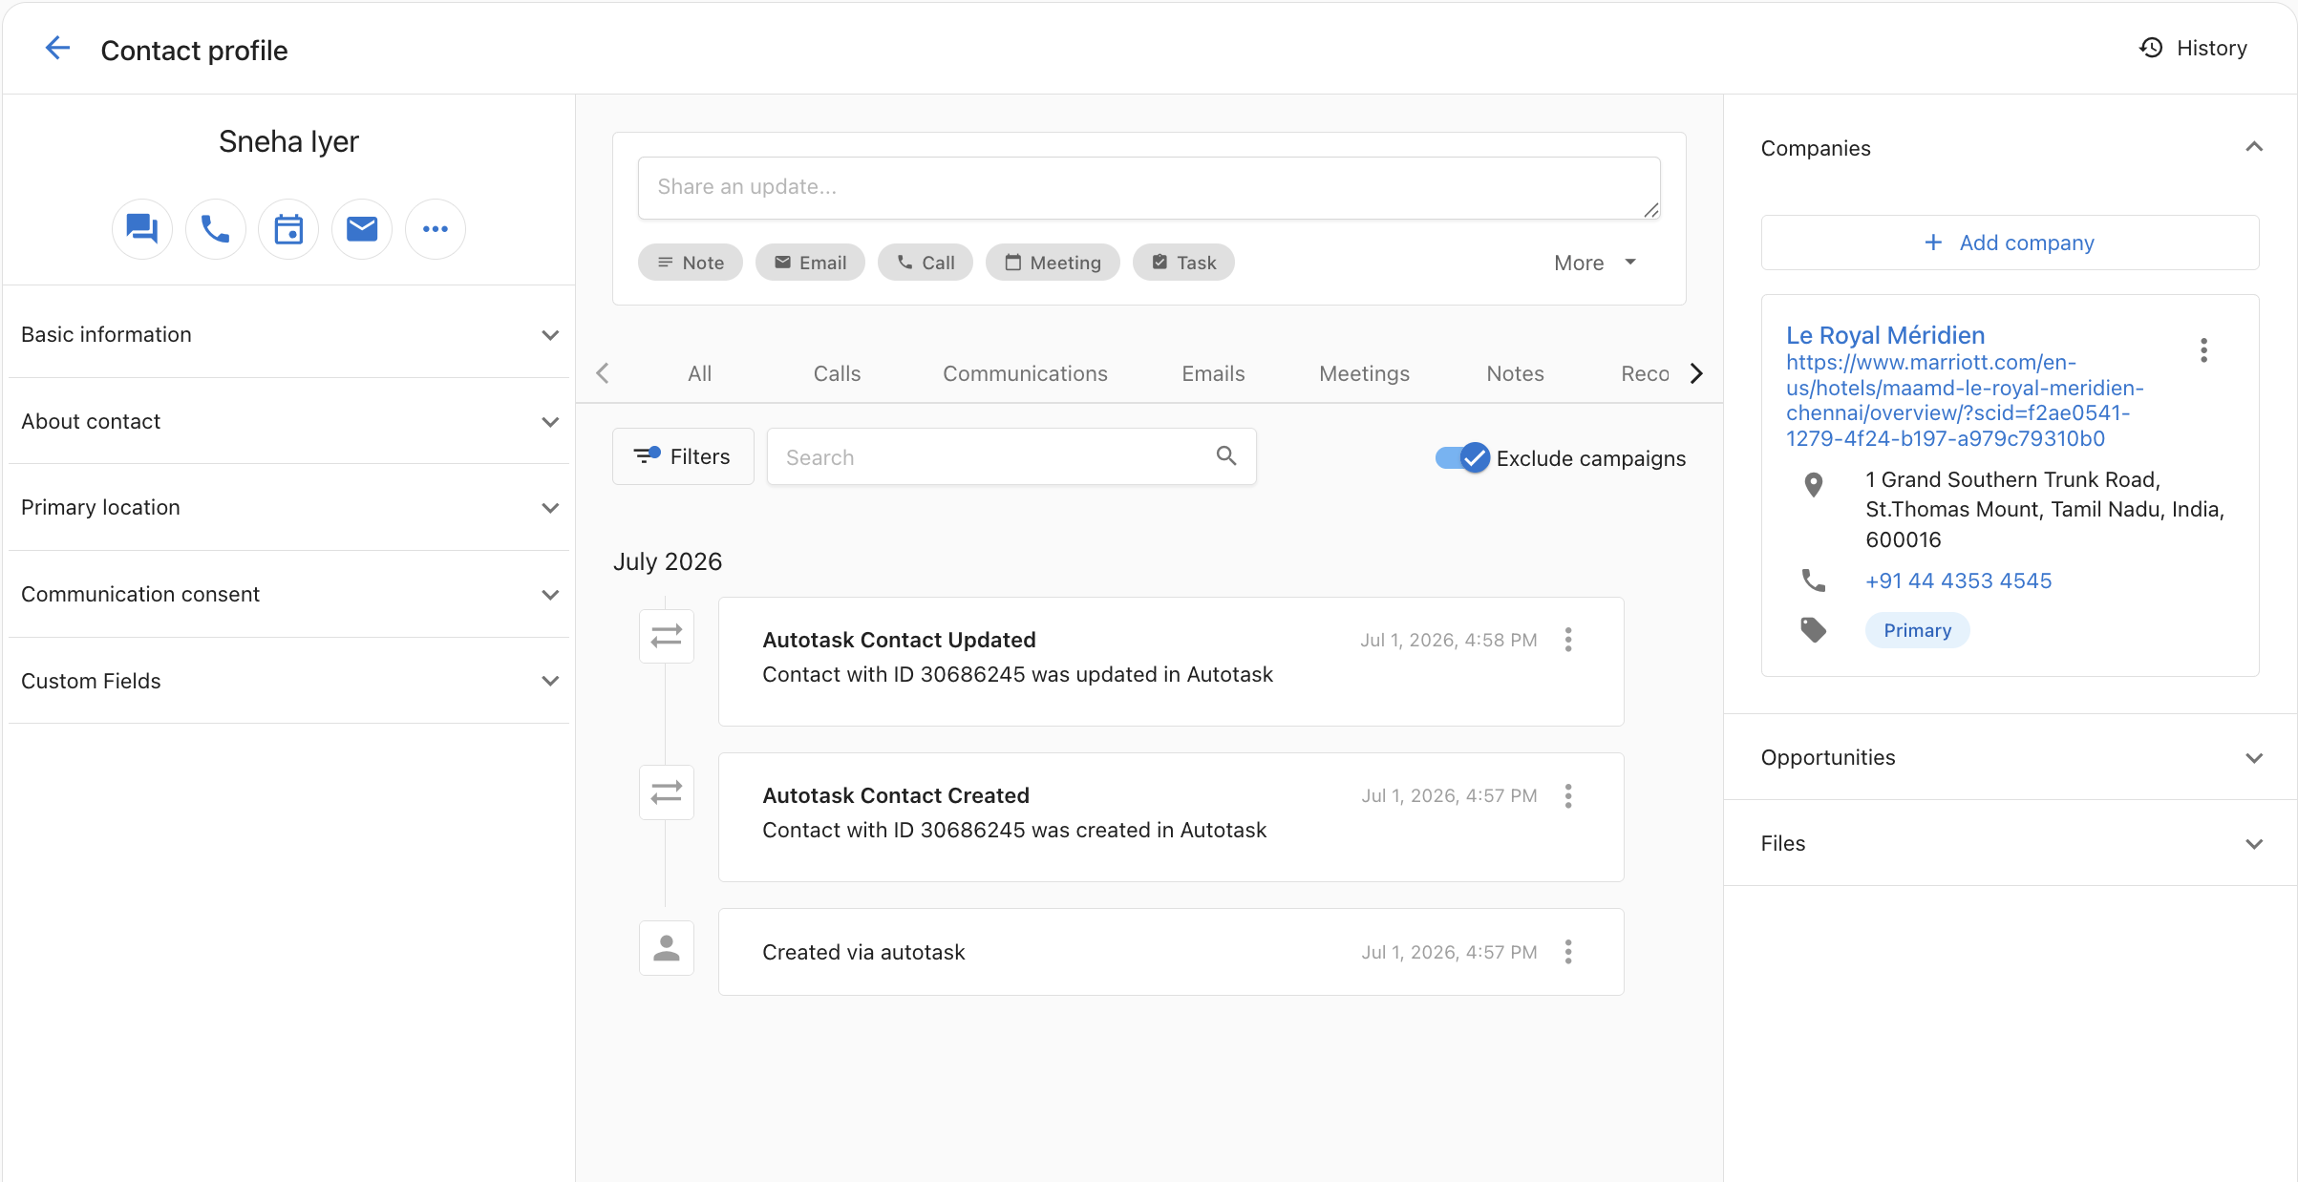Open Le Royal Méridien company link
This screenshot has height=1182, width=2298.
pos(1885,335)
